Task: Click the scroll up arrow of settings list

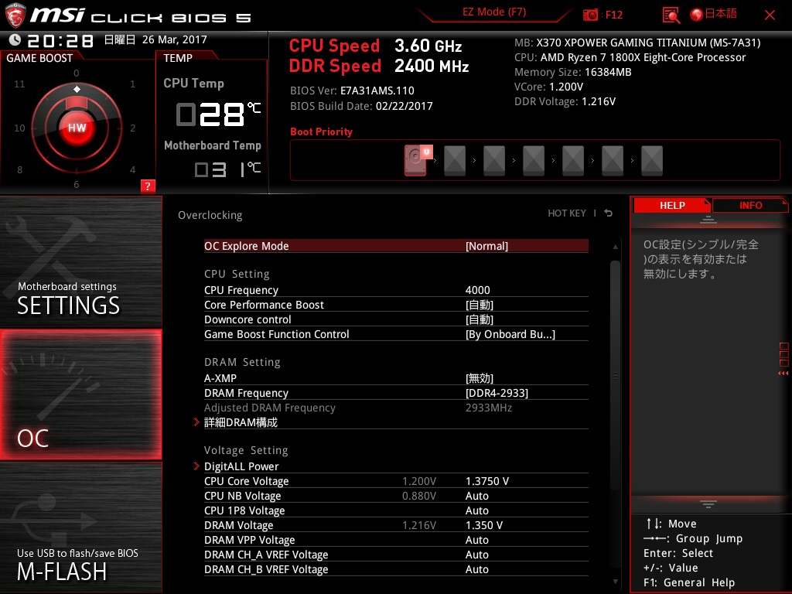Action: click(615, 247)
